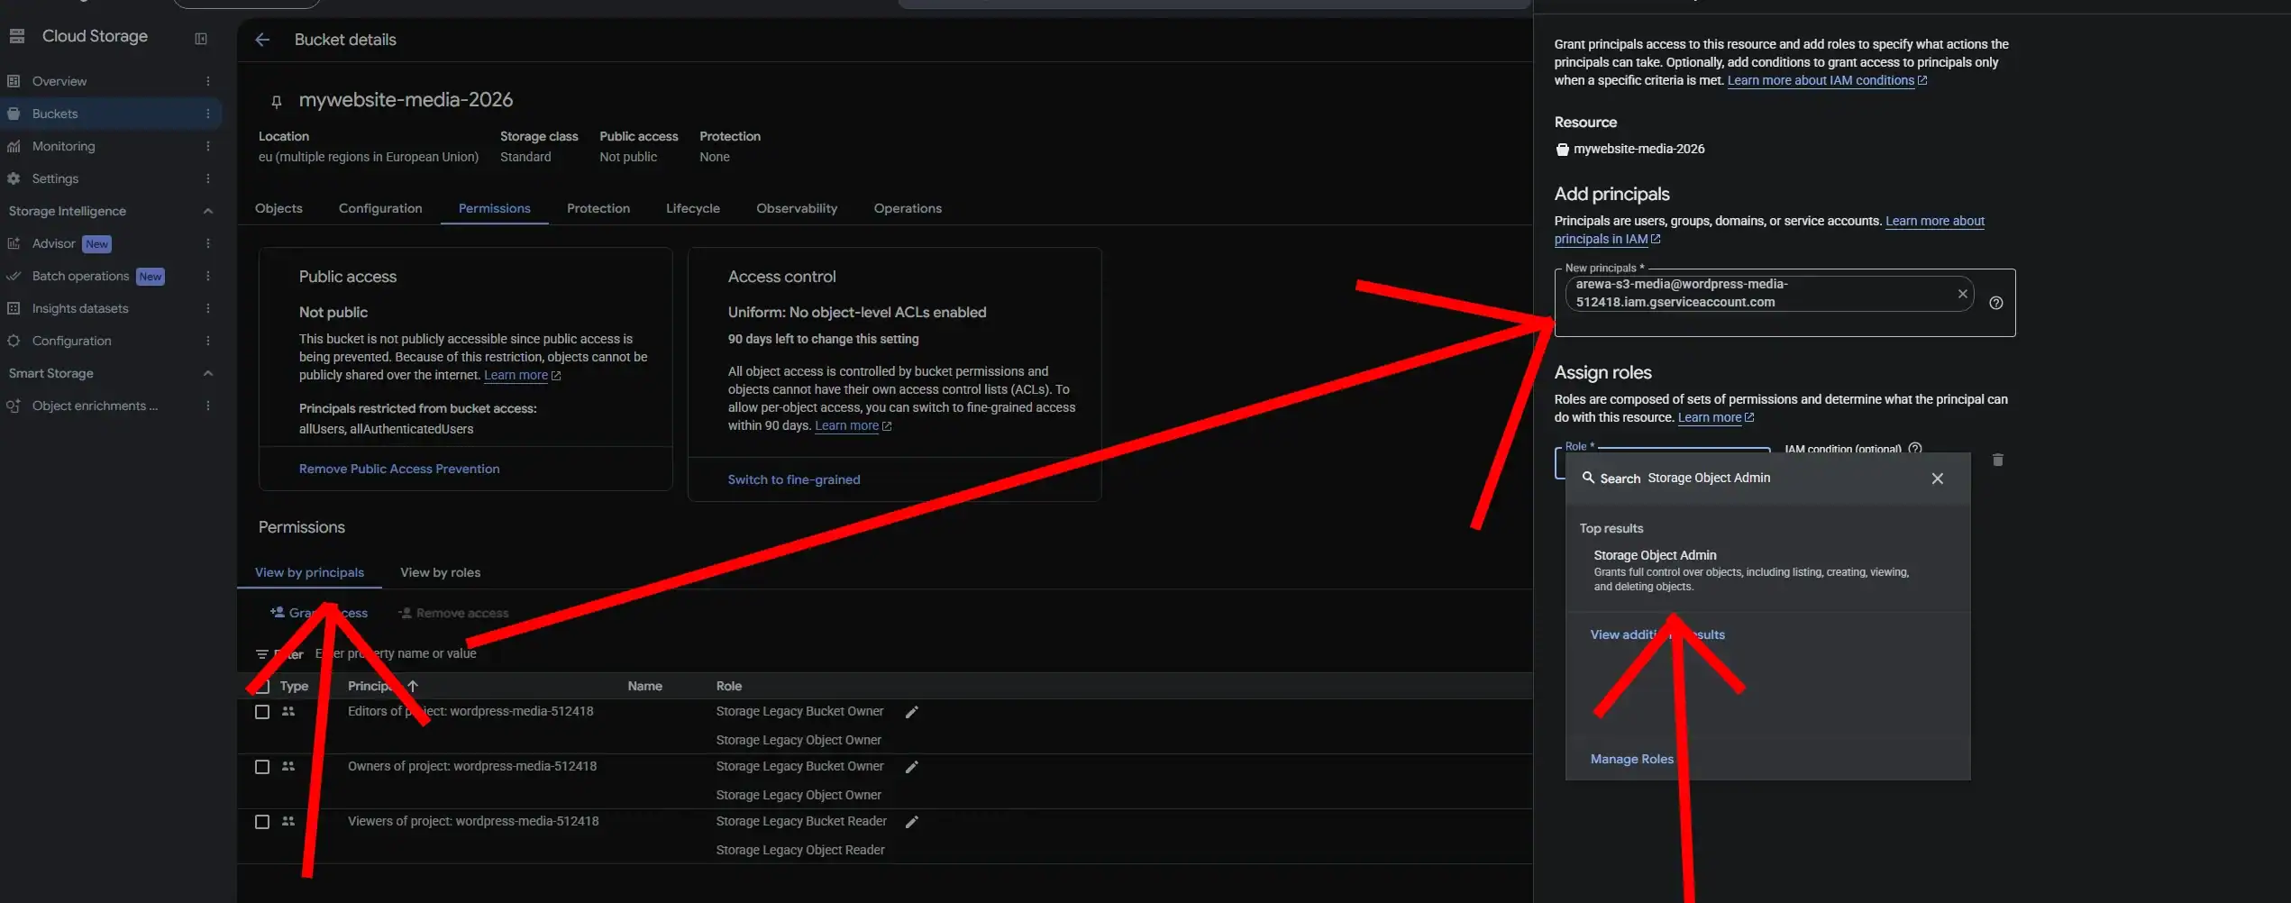Screen dimensions: 2291x903
Task: Edit roles for Editors of project principal
Action: click(x=911, y=712)
